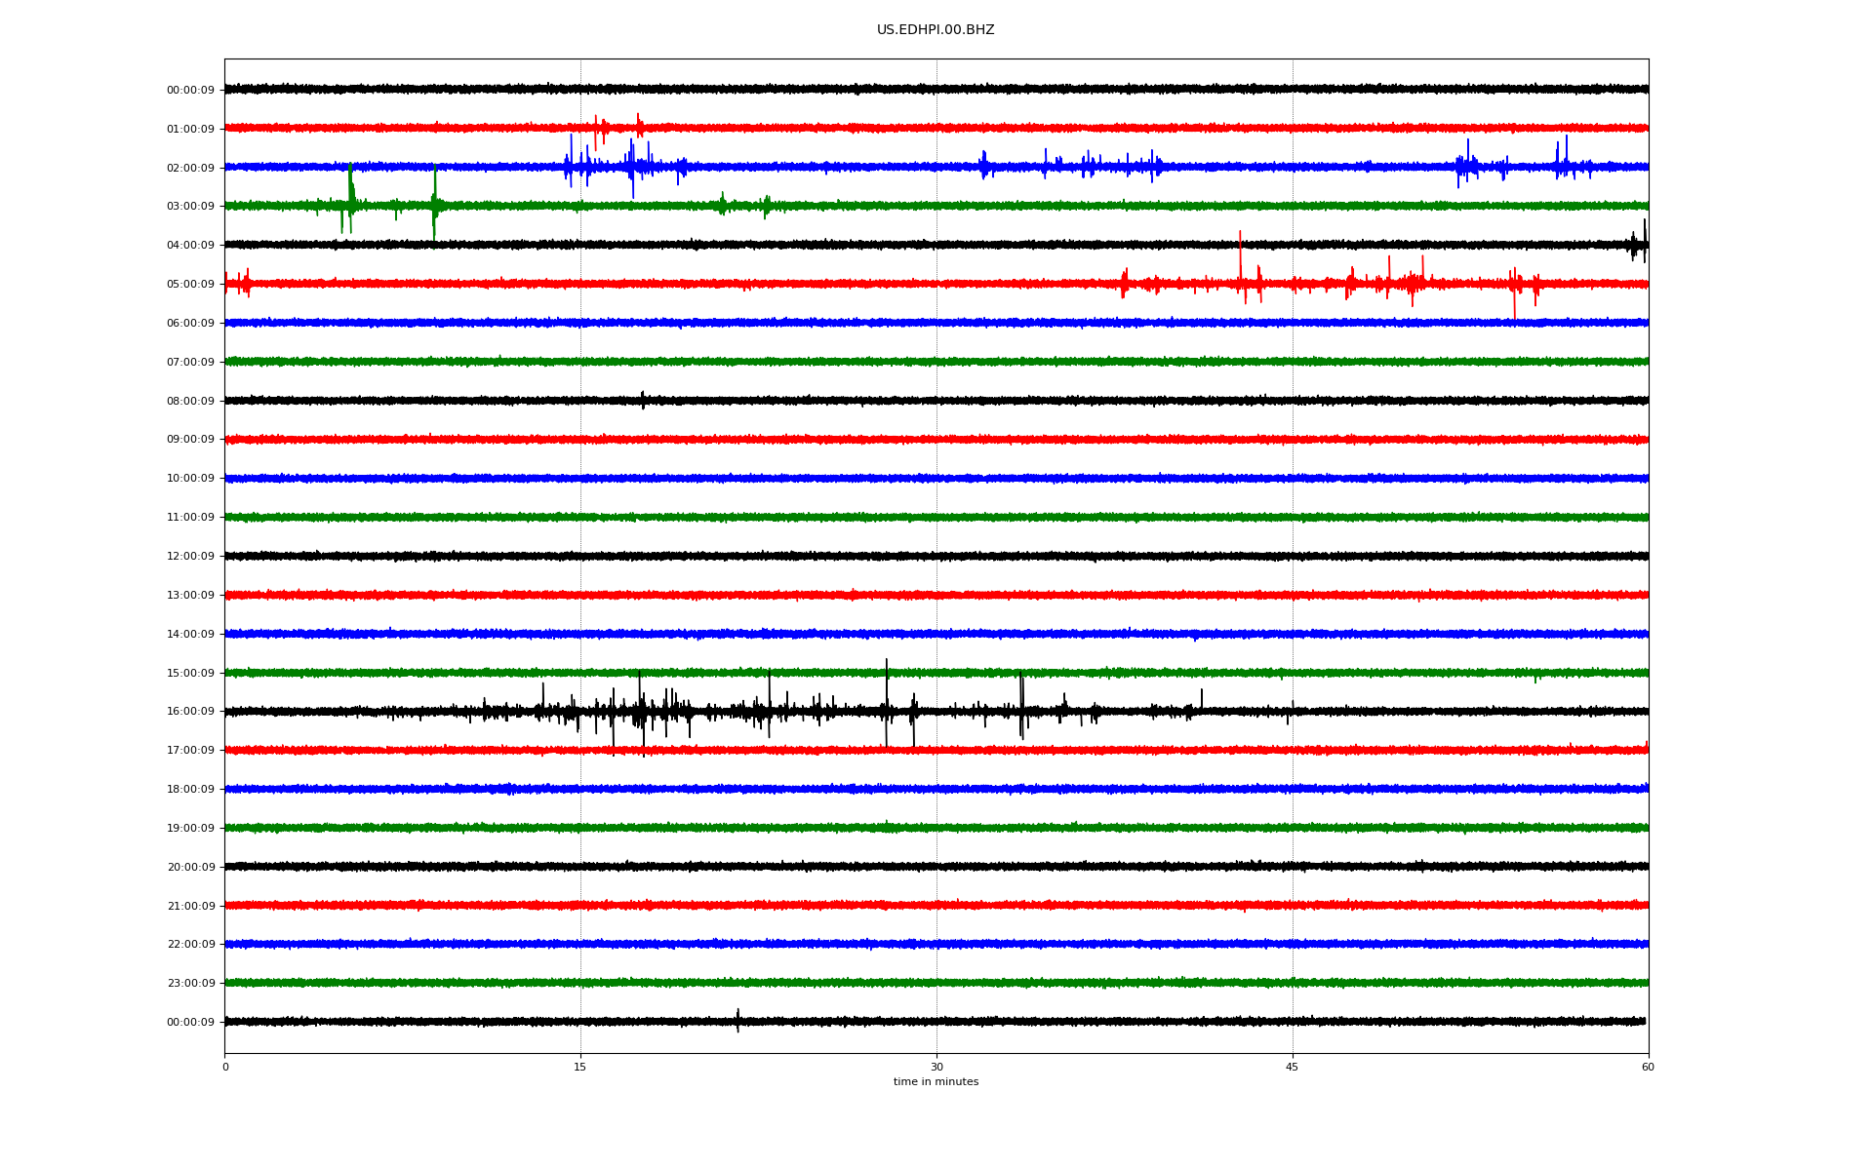Click the x-axis tick label 0
This screenshot has height=1170, width=1873.
point(225,1068)
